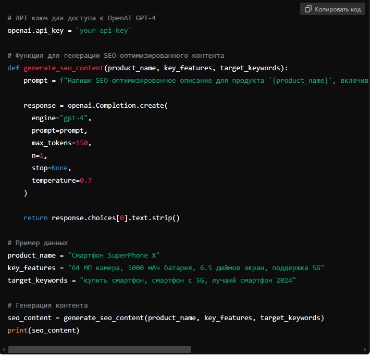Click the horizontal scrollbar thumb

coord(99,350)
